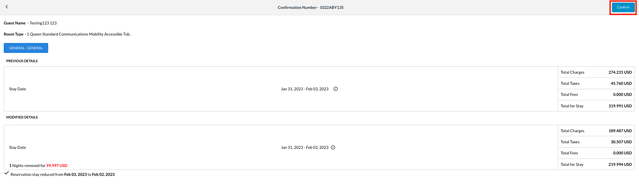Screen dimensions: 639x184
Task: Select the GENERAL - GENERAL tab
Action: pos(26,48)
